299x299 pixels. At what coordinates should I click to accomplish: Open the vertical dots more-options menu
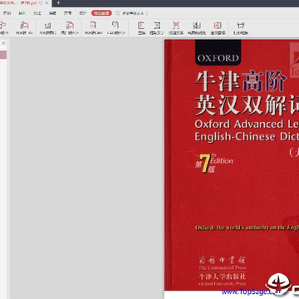147,13
